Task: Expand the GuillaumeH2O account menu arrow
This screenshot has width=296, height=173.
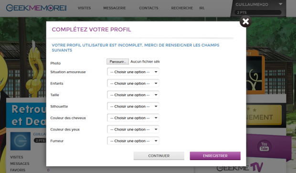Action: tap(280, 4)
